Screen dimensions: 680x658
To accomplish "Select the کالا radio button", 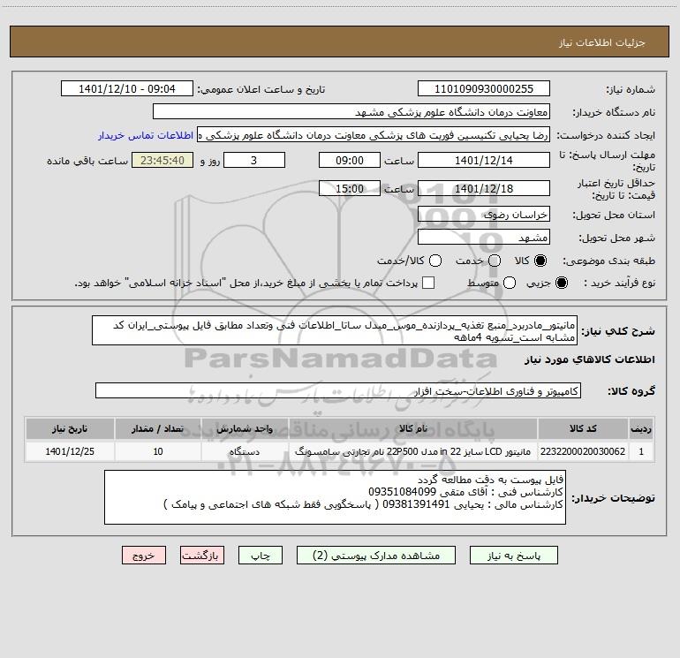I will [540, 261].
